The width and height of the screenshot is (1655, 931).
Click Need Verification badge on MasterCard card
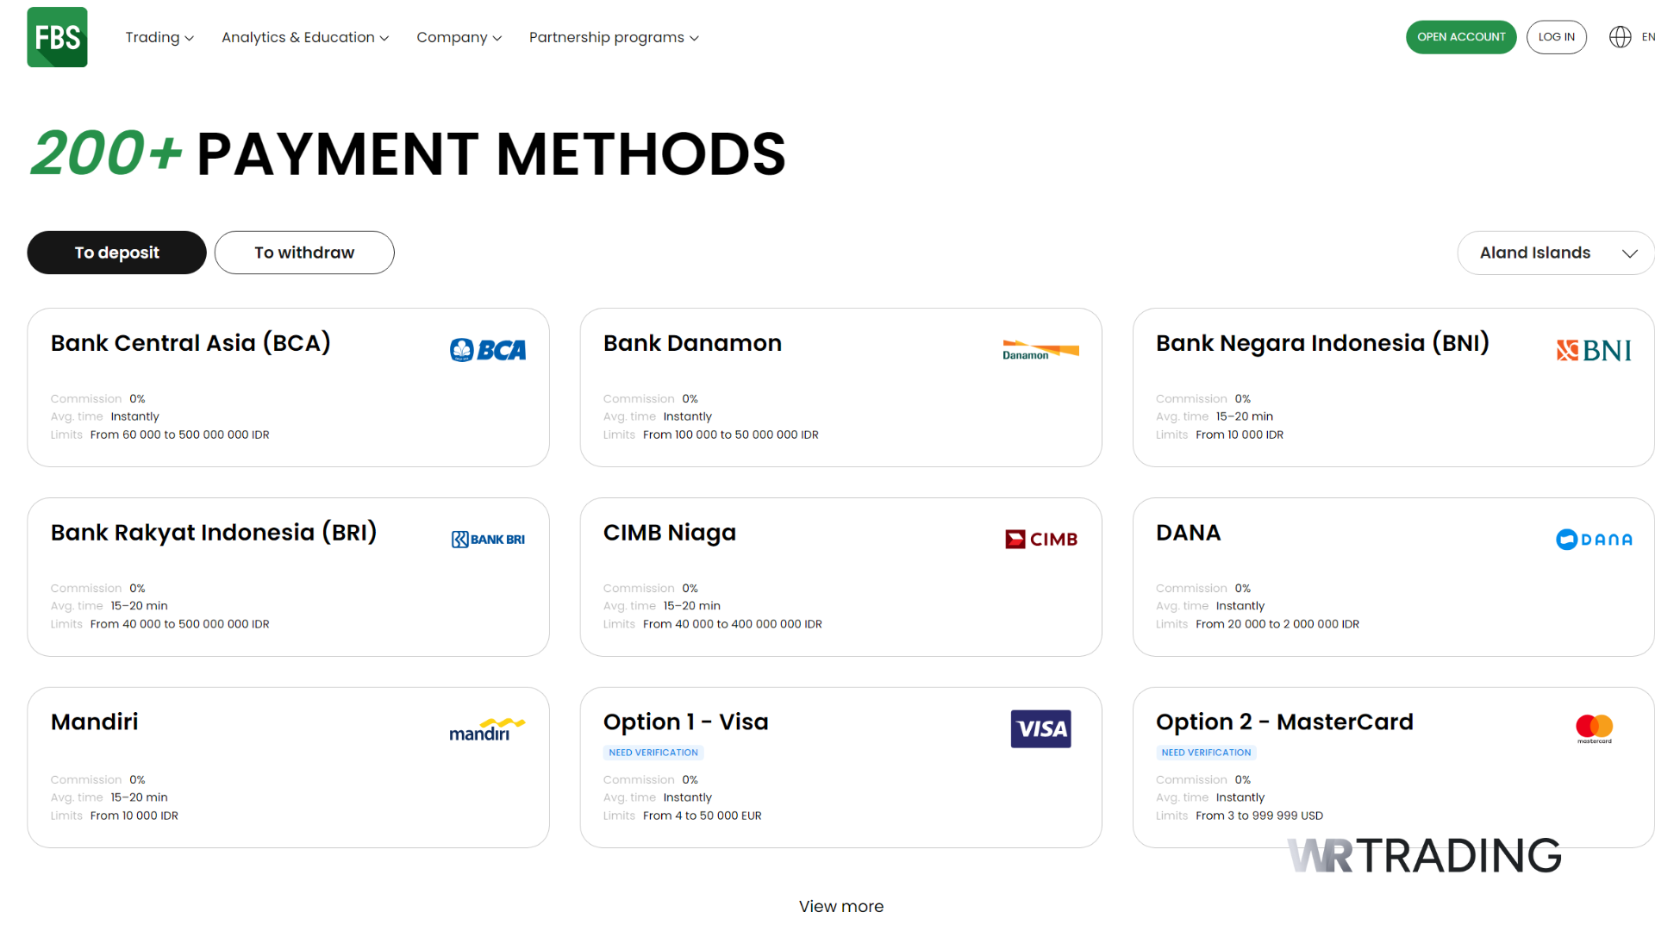(x=1206, y=753)
